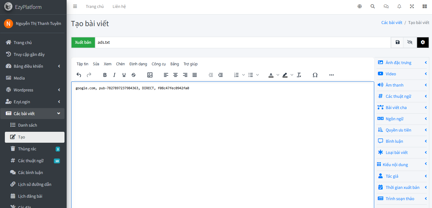Justify the text
The height and width of the screenshot is (208, 432).
point(195,75)
